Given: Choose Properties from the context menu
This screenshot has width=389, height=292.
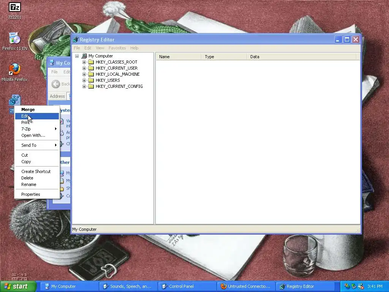Looking at the screenshot, I should (x=37, y=194).
